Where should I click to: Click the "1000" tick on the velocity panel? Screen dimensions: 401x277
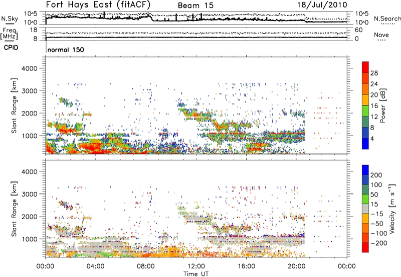[x=30, y=239]
